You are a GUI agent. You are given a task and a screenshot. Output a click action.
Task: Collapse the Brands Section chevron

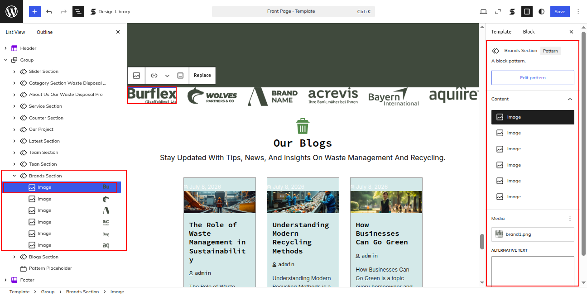[14, 176]
